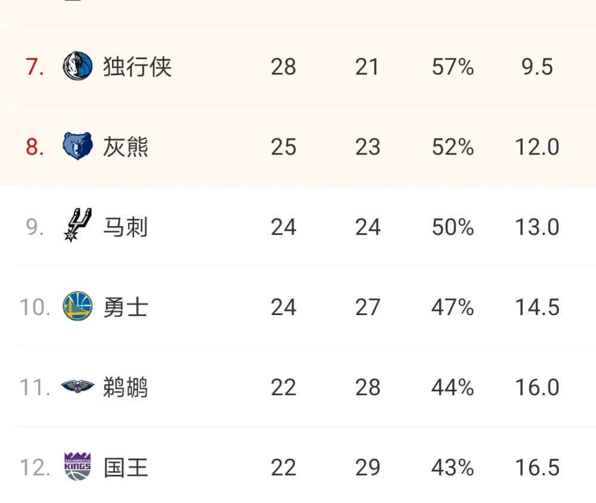Open the 独行侠 team name link
Screen dimensions: 596x503
click(x=137, y=67)
